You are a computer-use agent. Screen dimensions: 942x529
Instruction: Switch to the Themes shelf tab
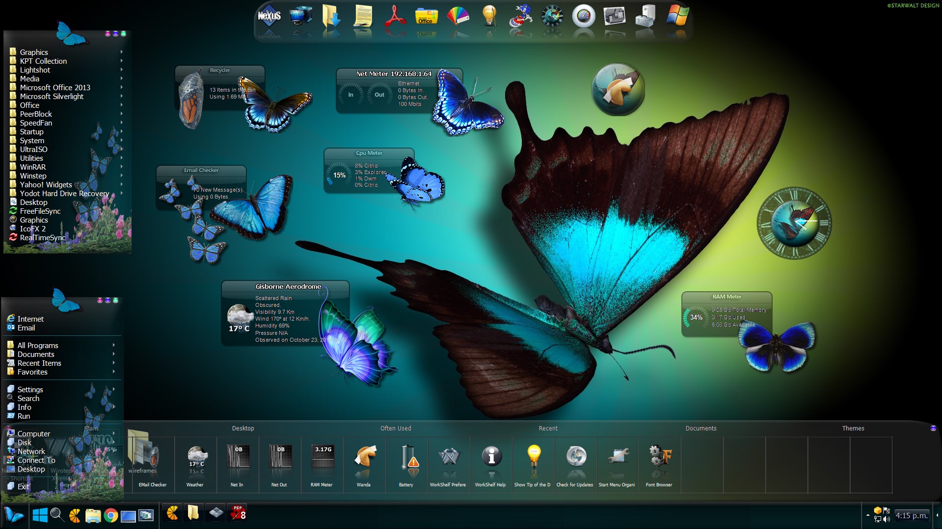tap(853, 428)
